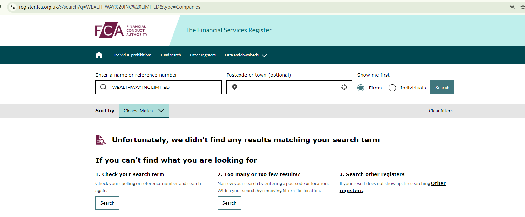The width and height of the screenshot is (525, 217).
Task: Expand the Data and downloads menu
Action: point(246,55)
